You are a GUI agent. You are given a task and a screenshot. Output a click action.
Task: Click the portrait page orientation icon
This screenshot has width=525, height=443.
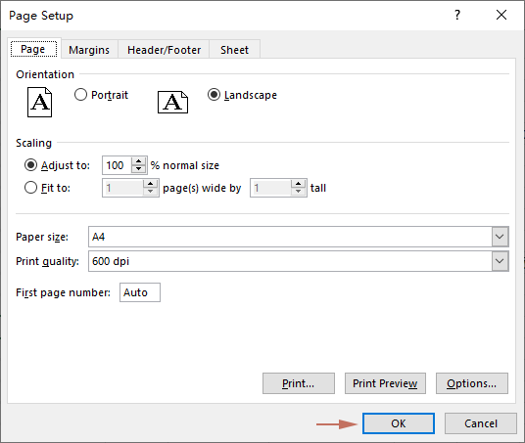[x=39, y=103]
